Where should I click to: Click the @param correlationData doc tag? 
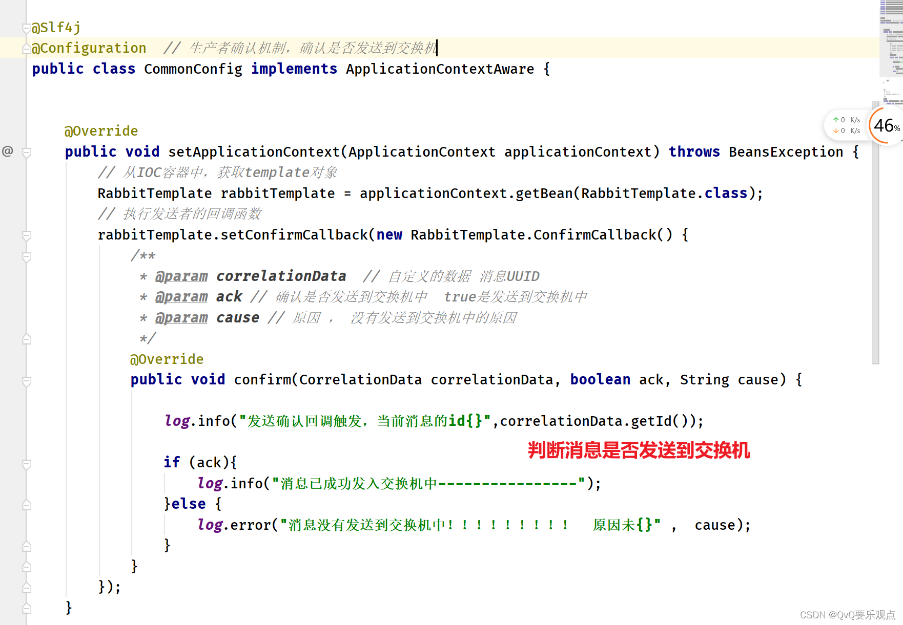(x=251, y=276)
